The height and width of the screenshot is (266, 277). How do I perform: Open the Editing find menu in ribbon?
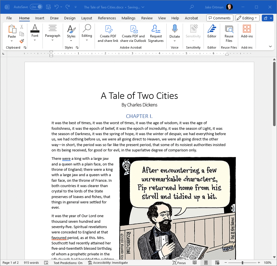click(87, 33)
